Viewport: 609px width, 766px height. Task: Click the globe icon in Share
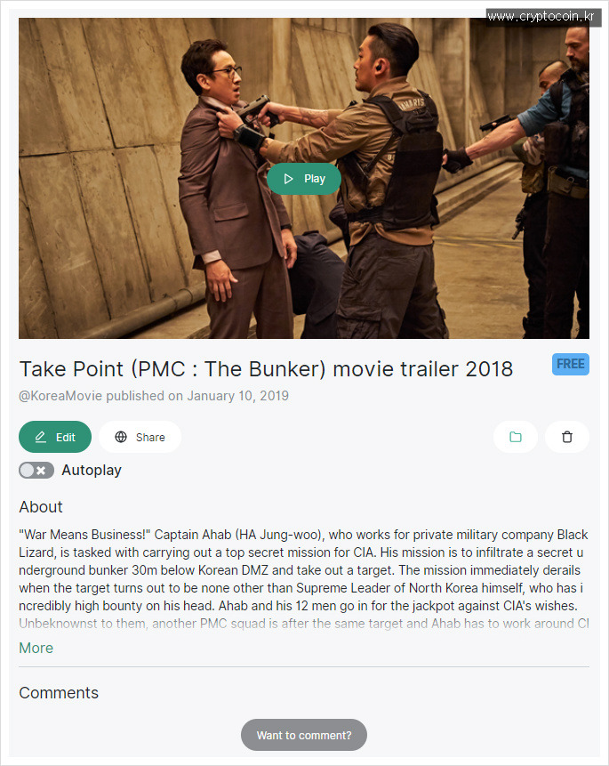coord(121,437)
